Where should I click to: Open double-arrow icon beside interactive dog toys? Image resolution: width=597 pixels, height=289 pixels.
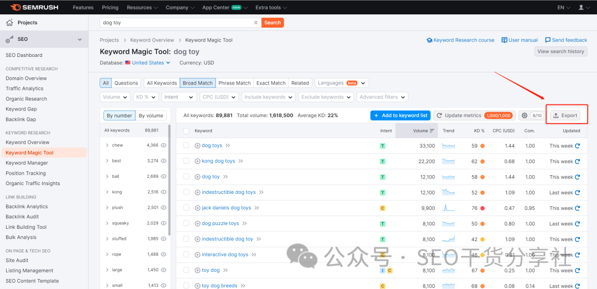[254, 255]
